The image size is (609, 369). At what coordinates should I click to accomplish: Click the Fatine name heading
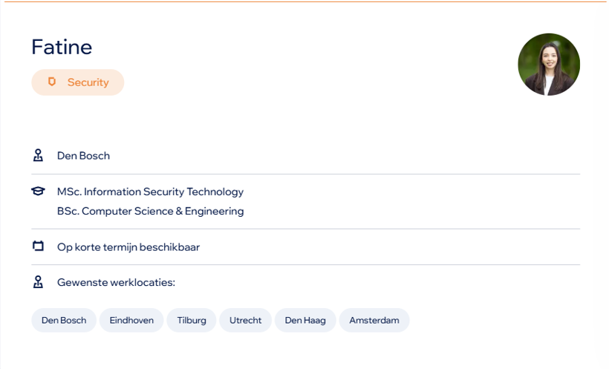click(62, 47)
